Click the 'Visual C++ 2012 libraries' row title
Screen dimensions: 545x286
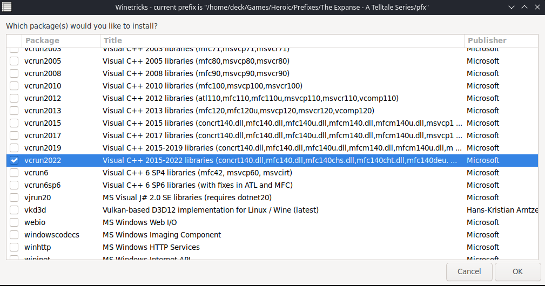[251, 98]
